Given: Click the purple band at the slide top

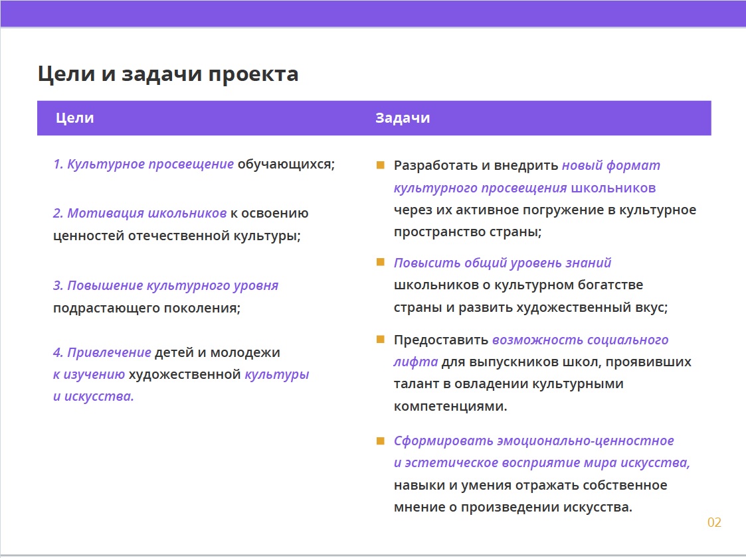Looking at the screenshot, I should (373, 13).
